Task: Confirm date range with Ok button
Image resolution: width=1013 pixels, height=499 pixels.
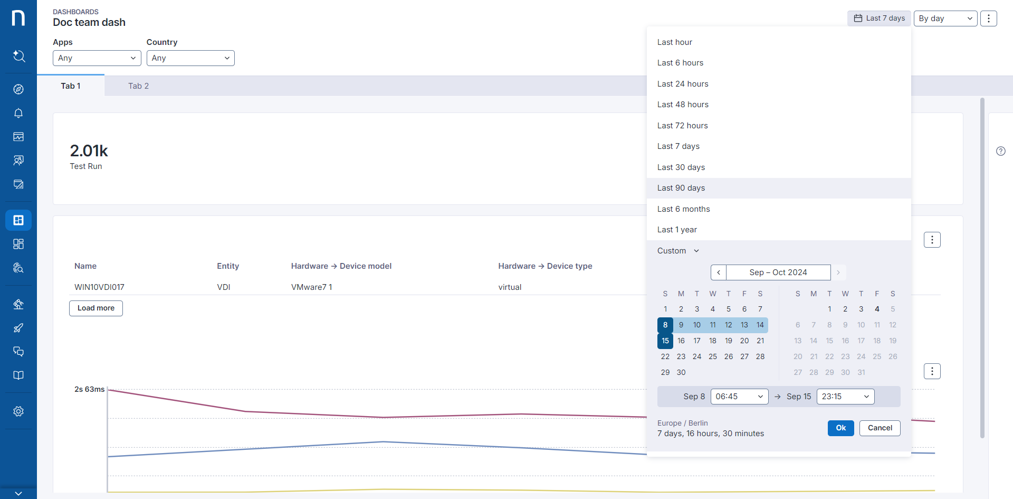Action: tap(840, 428)
